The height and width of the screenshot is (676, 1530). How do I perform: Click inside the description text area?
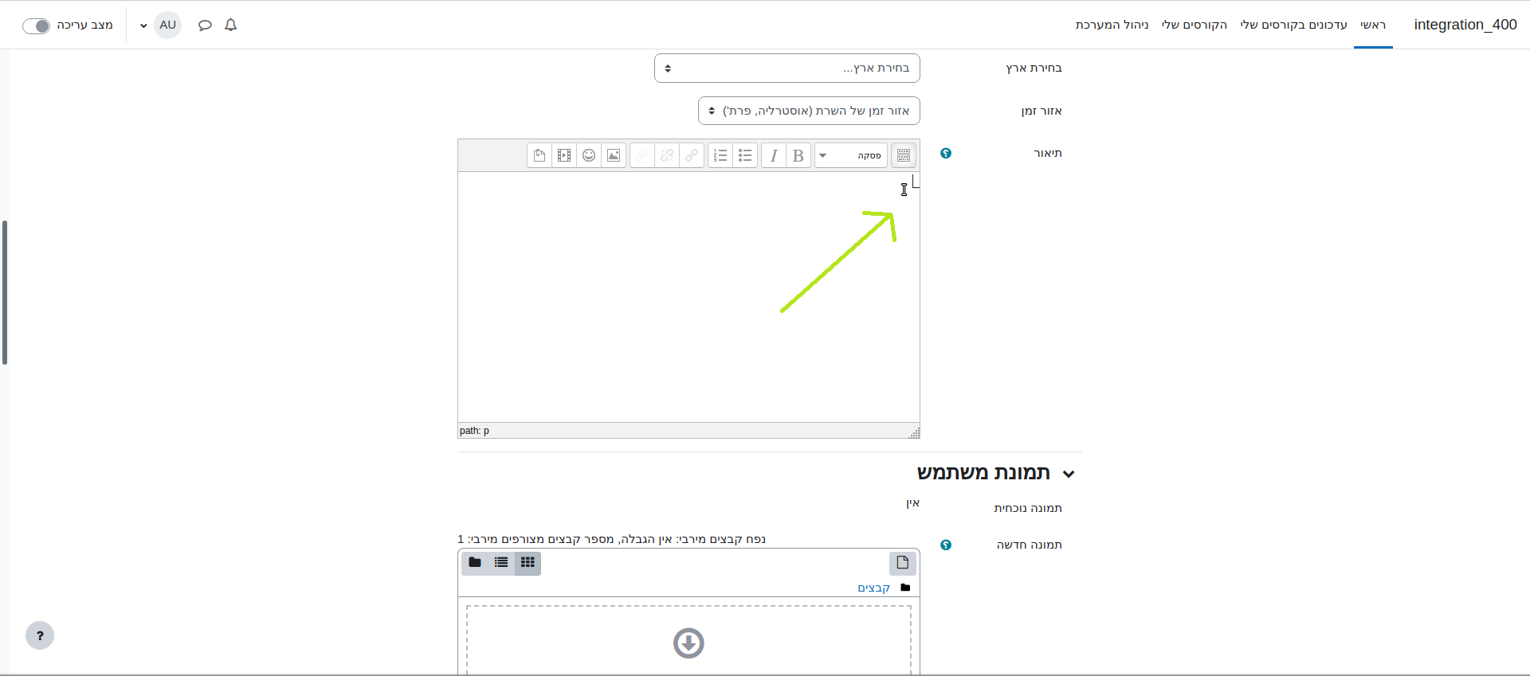click(x=688, y=297)
